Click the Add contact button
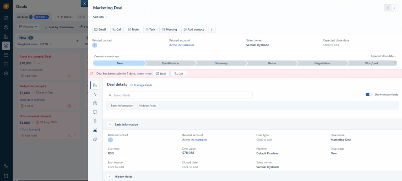Viewport: 402px width, 181px height. coord(194,29)
